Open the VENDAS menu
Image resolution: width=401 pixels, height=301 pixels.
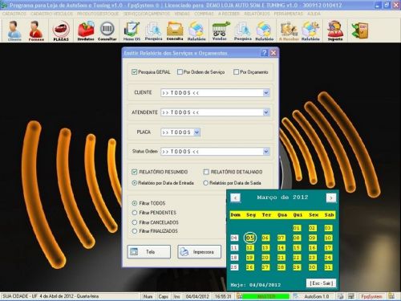point(182,14)
